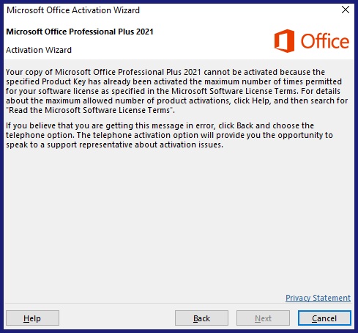Open Help for activation issues
358x333 pixels.
[32, 318]
